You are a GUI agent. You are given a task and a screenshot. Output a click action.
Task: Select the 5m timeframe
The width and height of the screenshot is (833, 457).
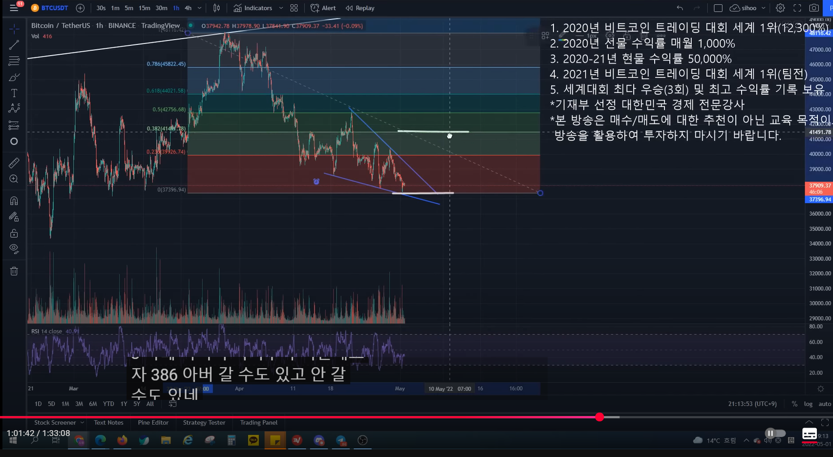[128, 8]
